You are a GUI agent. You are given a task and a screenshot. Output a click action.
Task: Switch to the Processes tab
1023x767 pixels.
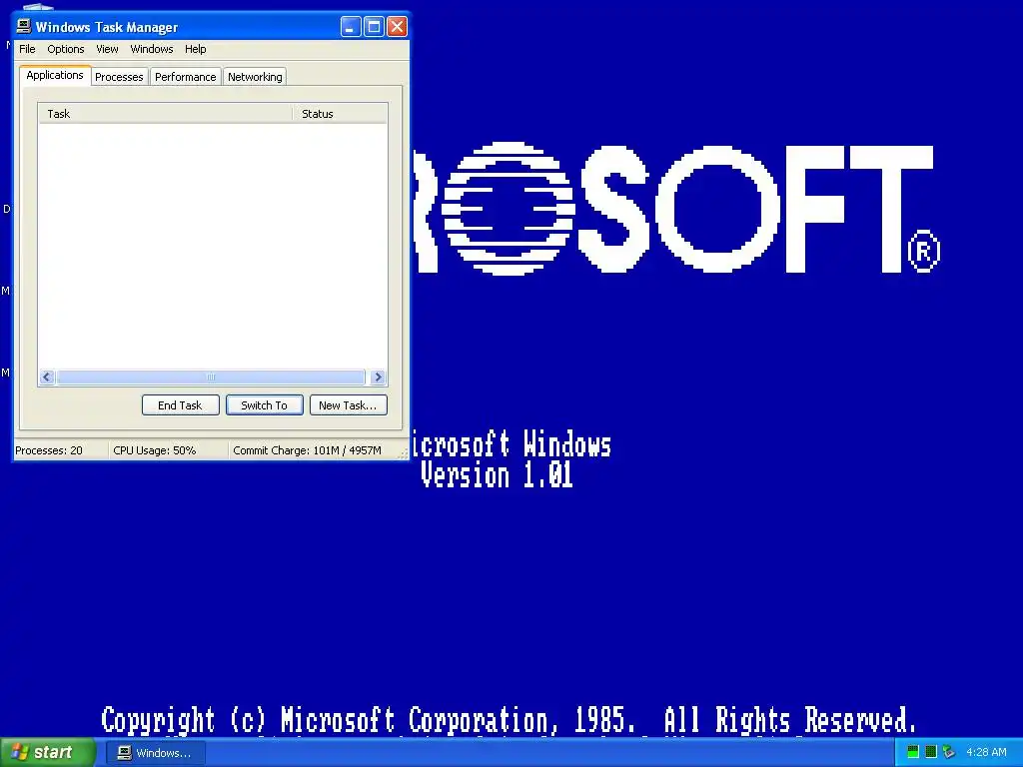tap(120, 77)
